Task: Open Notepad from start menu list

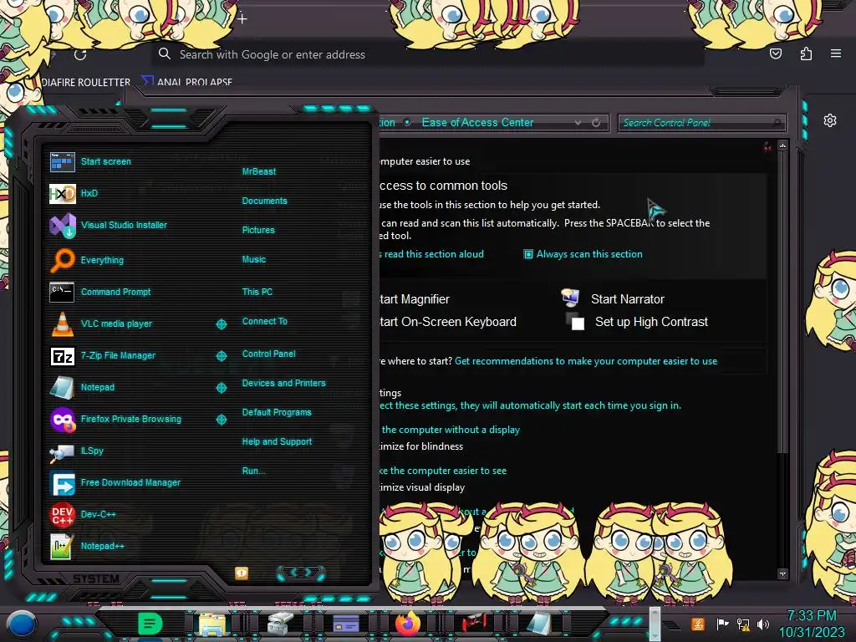Action: pyautogui.click(x=82, y=387)
